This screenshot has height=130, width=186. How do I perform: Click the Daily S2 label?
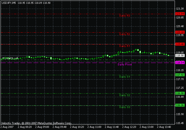pyautogui.click(x=125, y=95)
